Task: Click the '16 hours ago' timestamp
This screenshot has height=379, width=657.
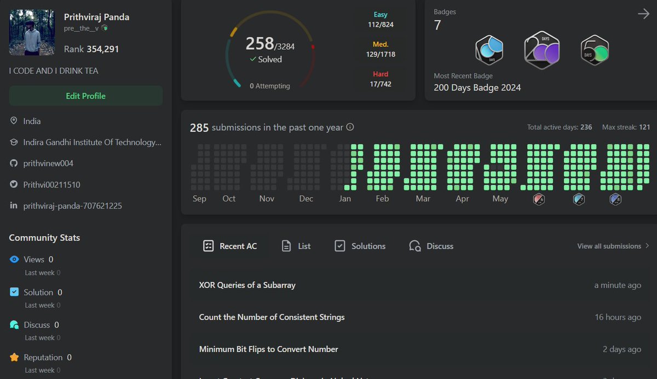Action: (618, 317)
